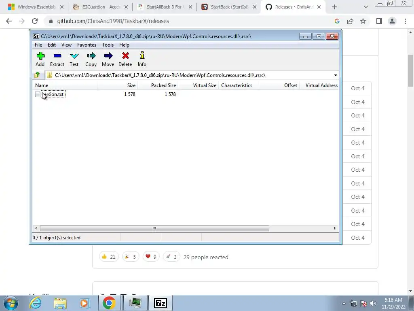Close the Windows Essentials tab

point(62,7)
